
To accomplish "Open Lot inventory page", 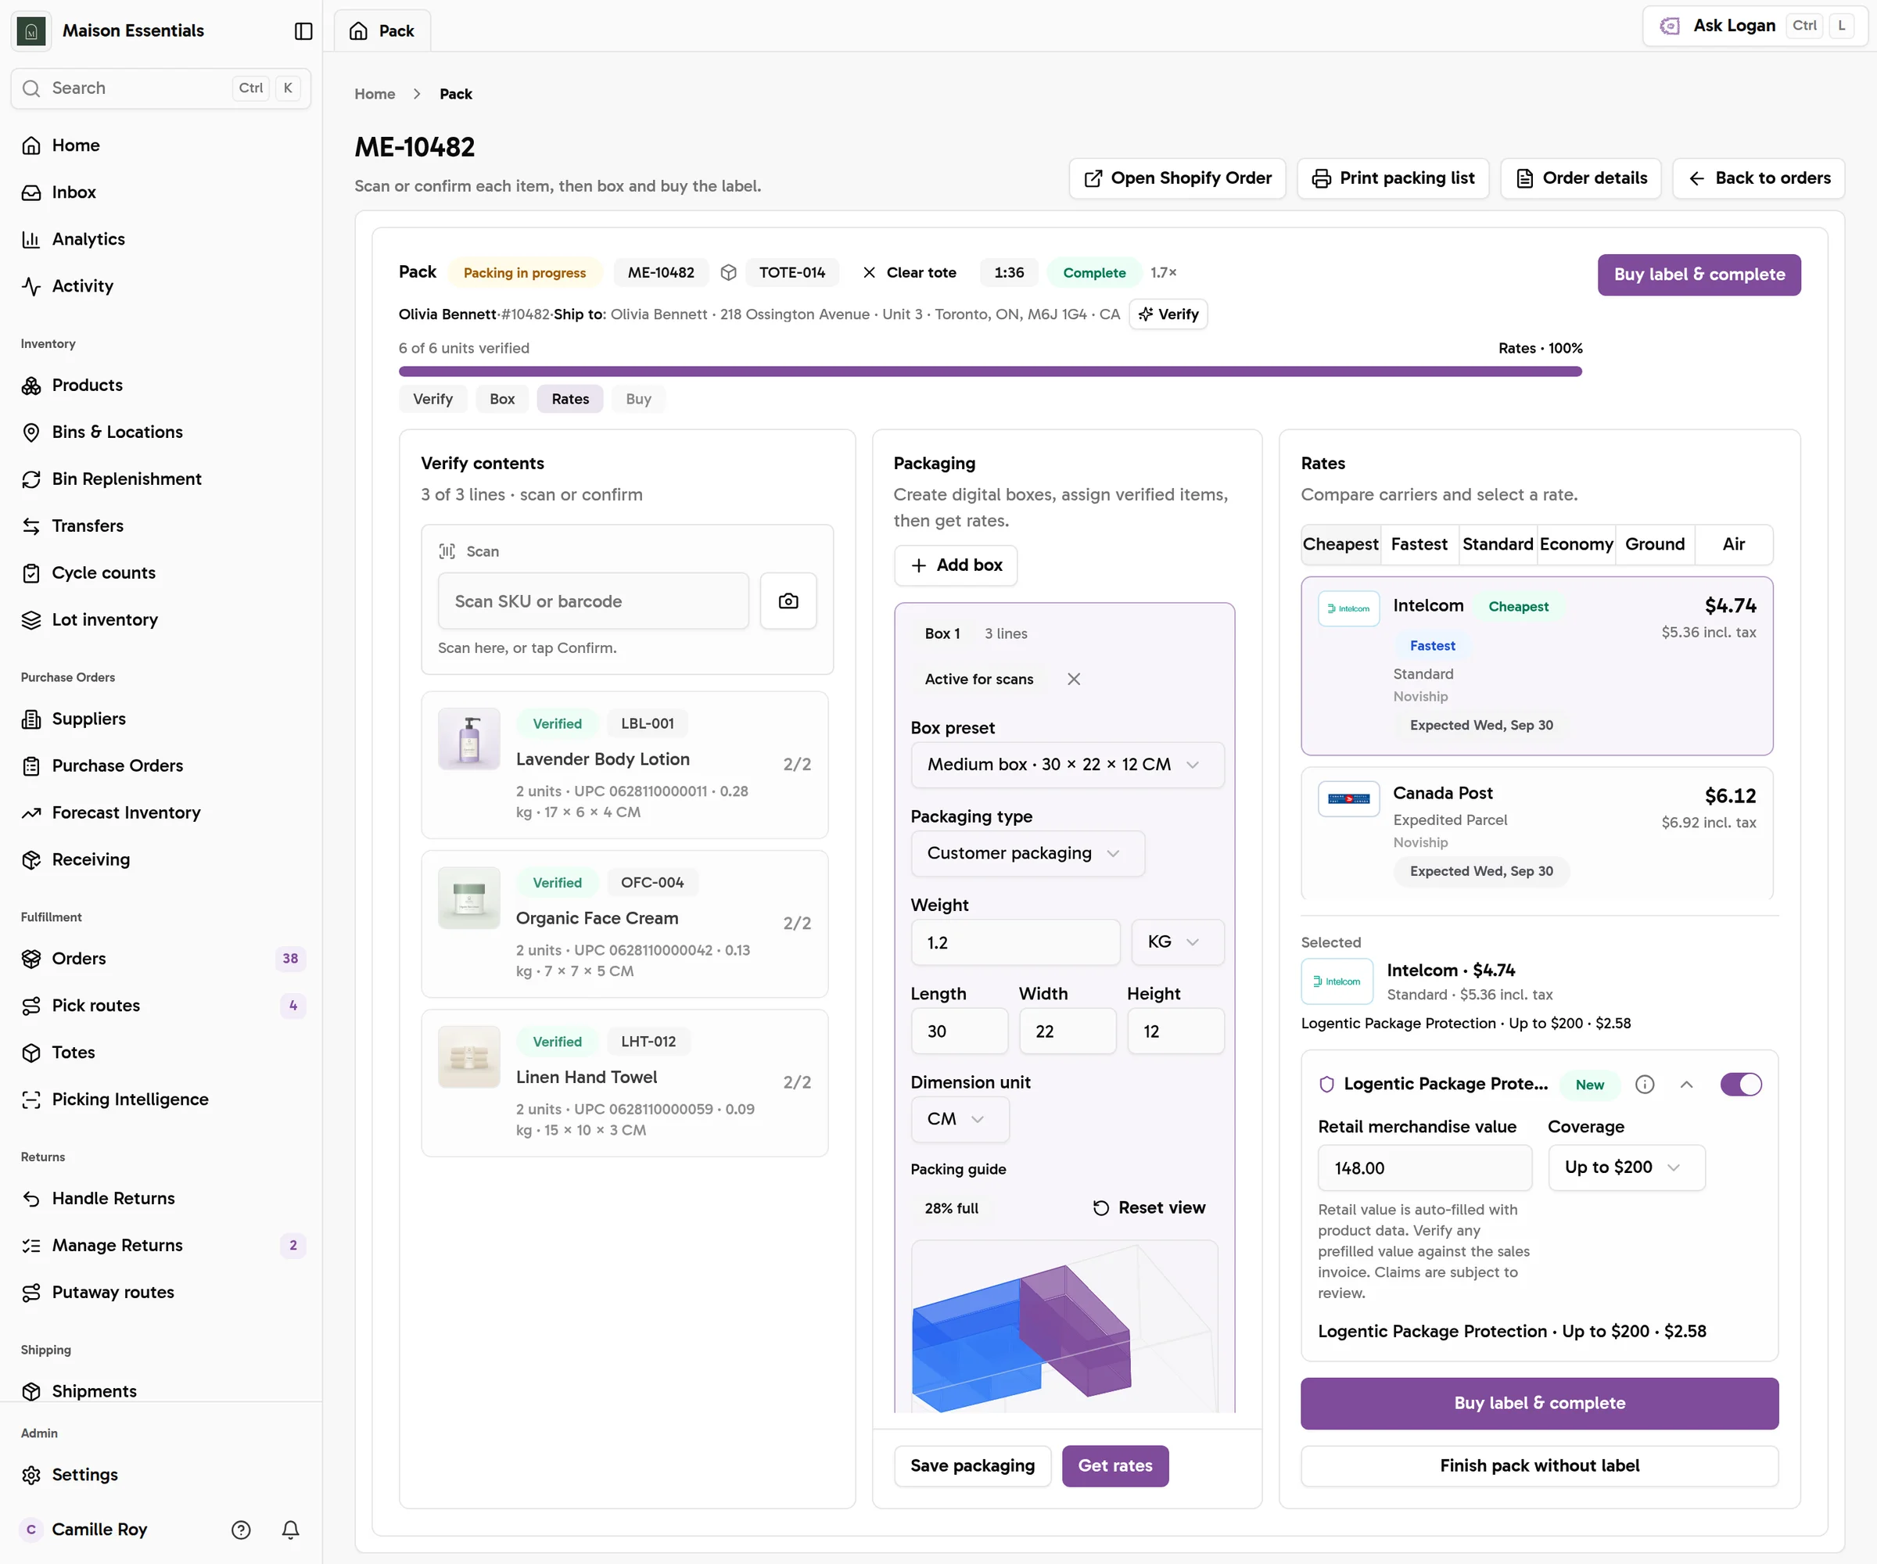I will (161, 619).
